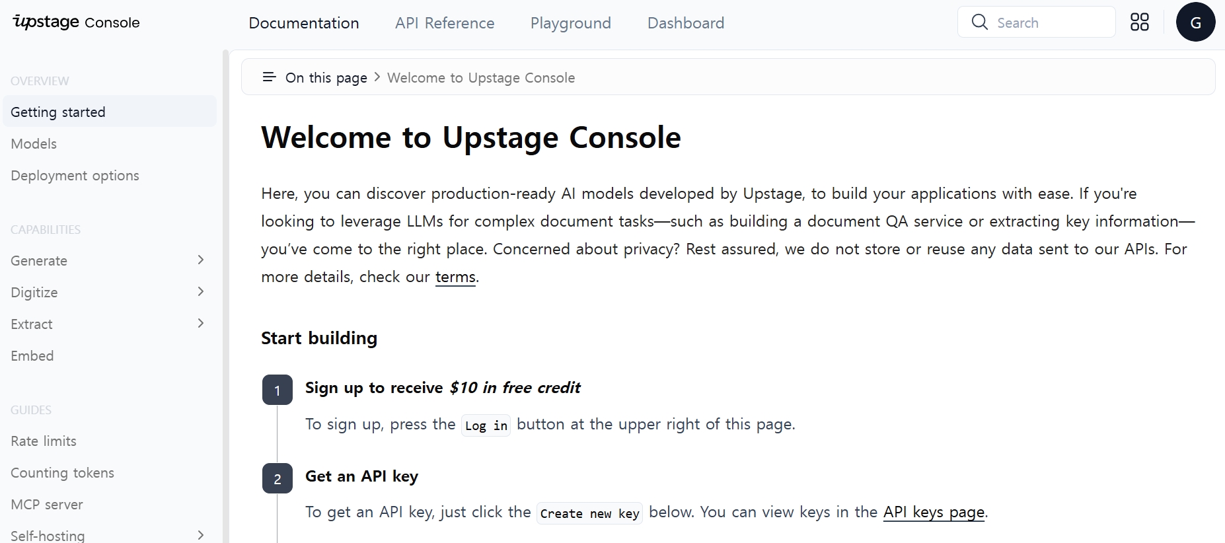
Task: Open the API Reference tab
Action: pos(445,23)
